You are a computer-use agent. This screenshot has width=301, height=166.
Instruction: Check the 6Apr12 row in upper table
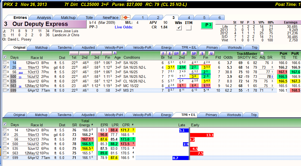pyautogui.click(x=5, y=90)
